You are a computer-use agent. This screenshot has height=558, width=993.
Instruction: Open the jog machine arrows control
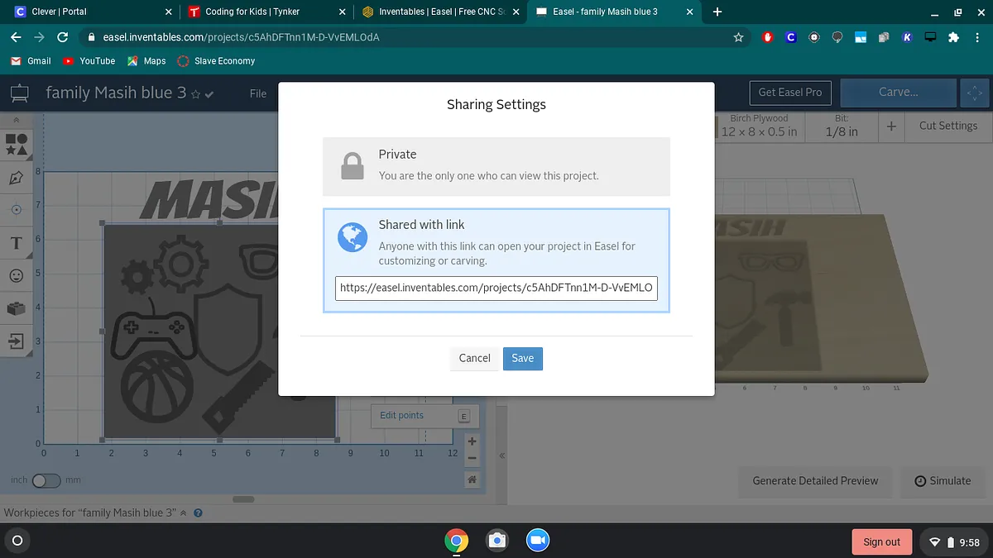975,93
